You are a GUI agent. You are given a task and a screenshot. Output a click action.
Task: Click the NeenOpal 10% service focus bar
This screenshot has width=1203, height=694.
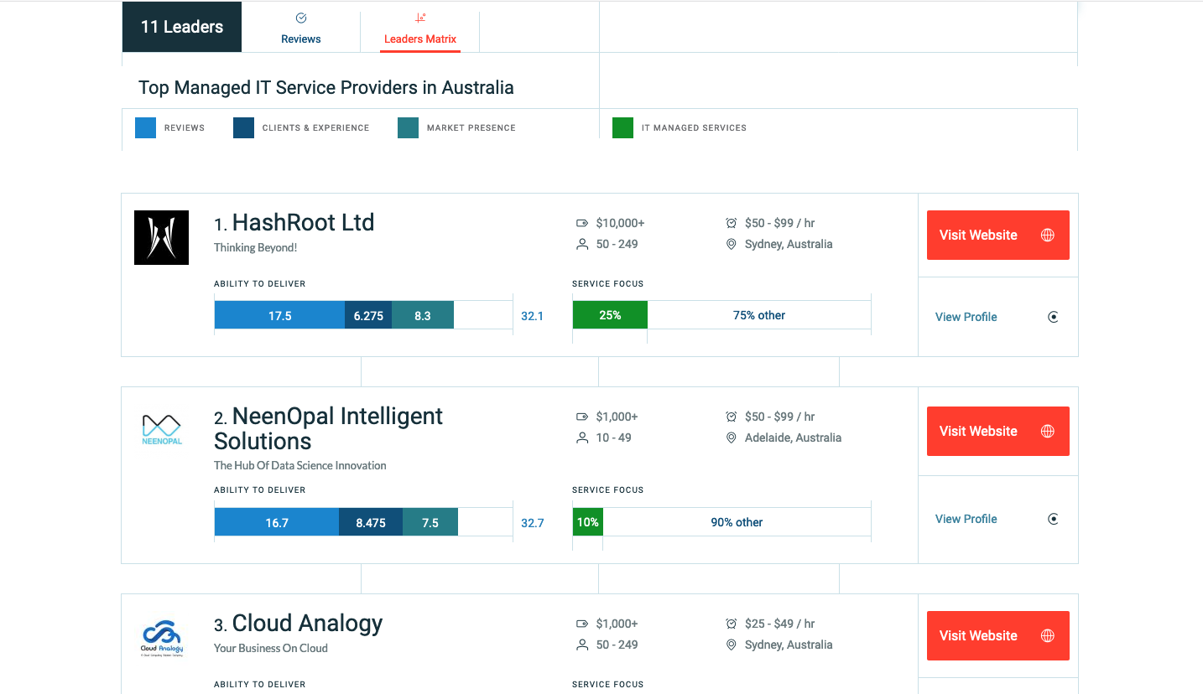(x=588, y=522)
